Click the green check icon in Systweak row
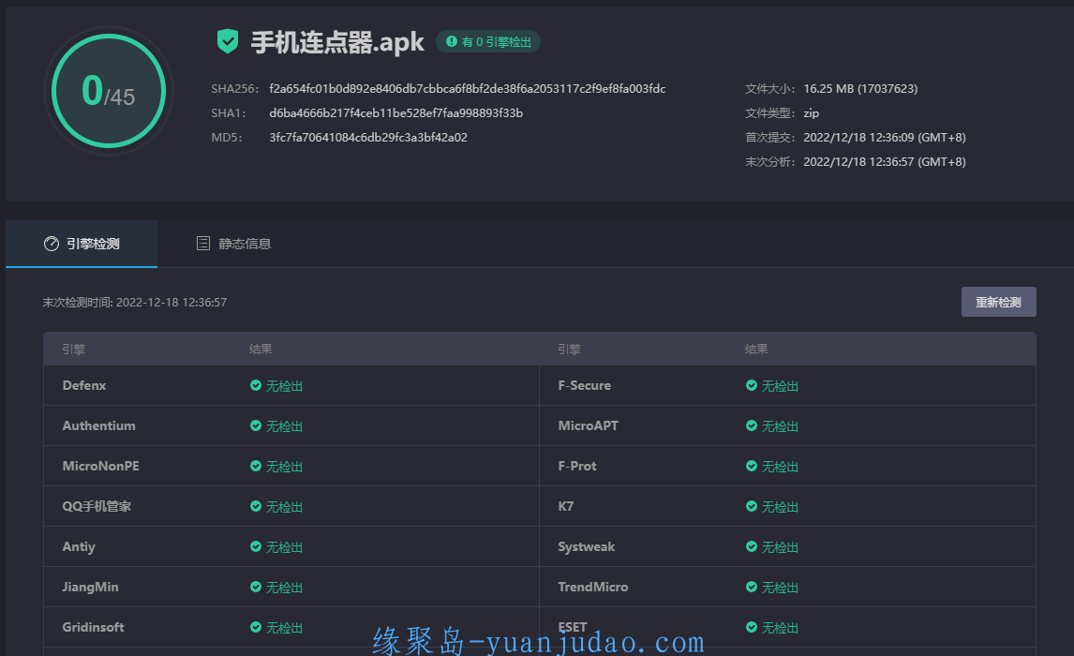This screenshot has width=1074, height=656. point(752,547)
